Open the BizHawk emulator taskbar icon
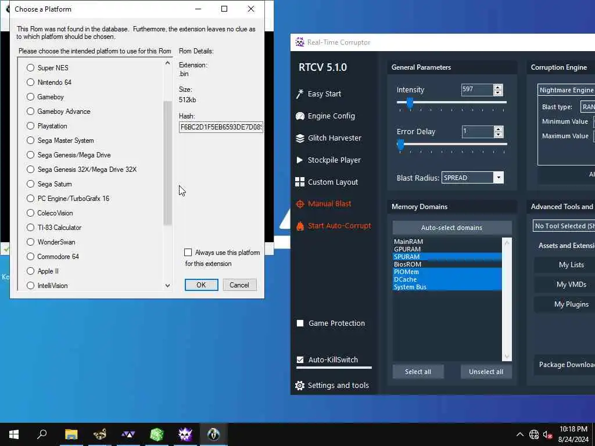Image resolution: width=595 pixels, height=446 pixels. (214, 434)
